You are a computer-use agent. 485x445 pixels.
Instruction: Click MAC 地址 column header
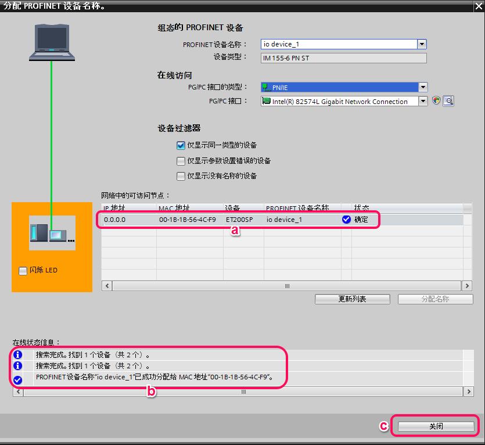pos(190,207)
